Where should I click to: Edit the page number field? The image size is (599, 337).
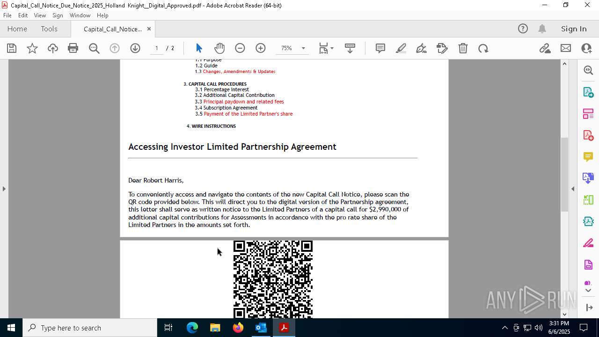pyautogui.click(x=156, y=48)
